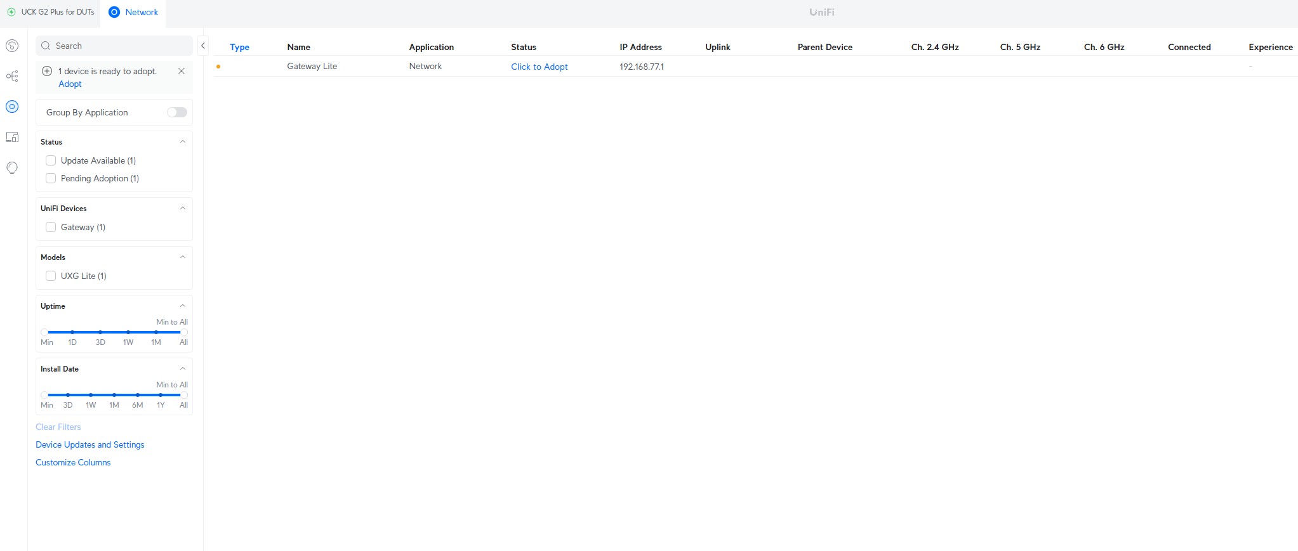
Task: Sort the table by Type column
Action: point(239,47)
